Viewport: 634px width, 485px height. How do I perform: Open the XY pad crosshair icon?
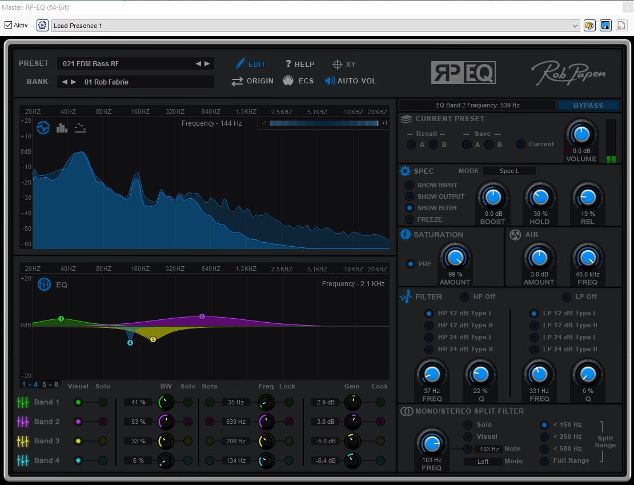point(337,65)
